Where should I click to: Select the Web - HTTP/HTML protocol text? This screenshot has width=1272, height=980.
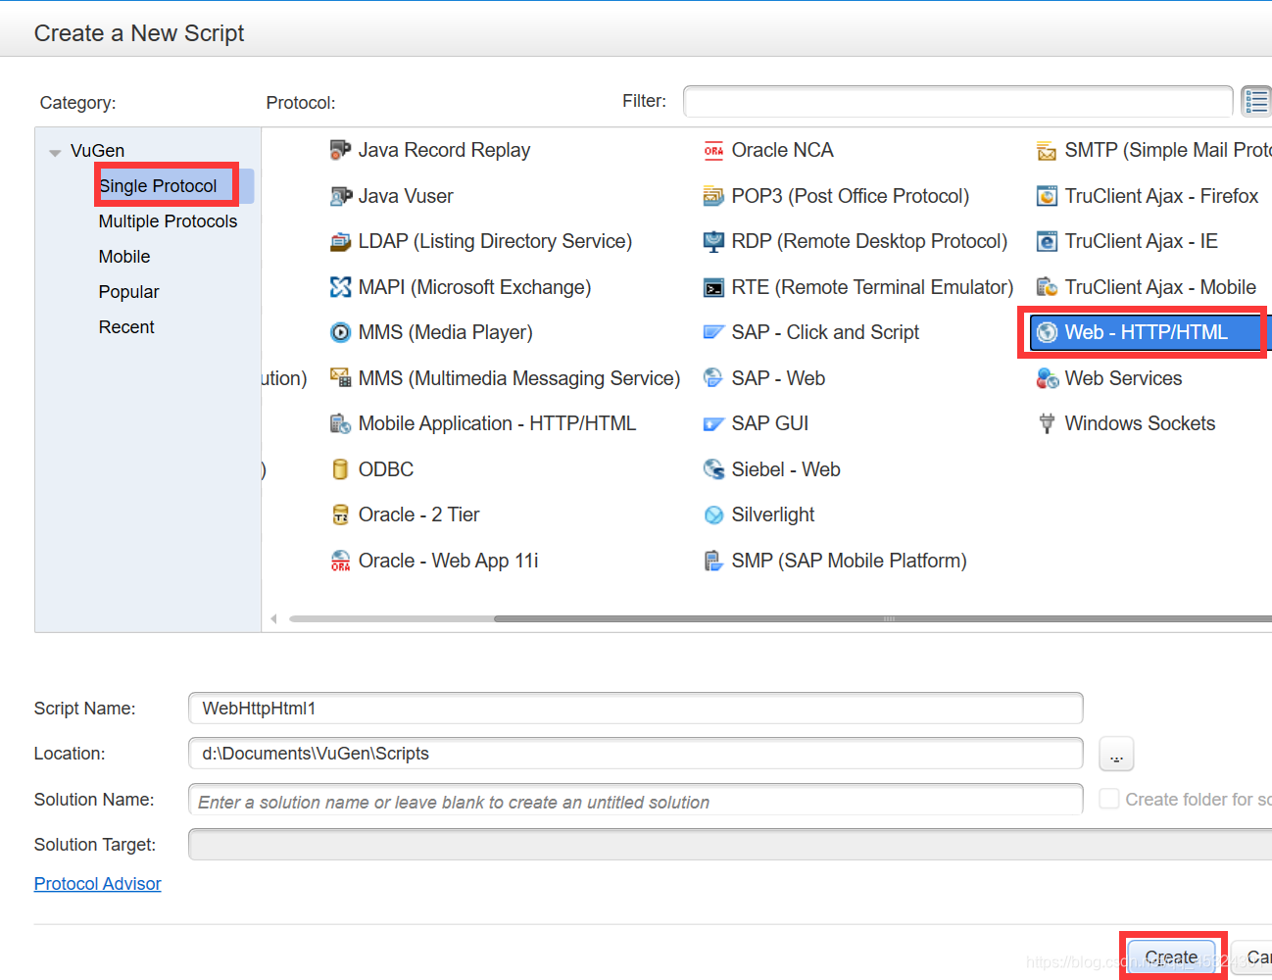coord(1146,332)
